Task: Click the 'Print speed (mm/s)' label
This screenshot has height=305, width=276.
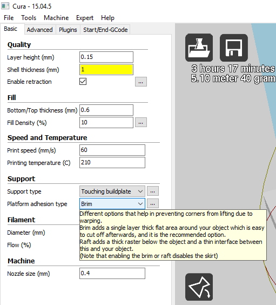Action: pos(31,150)
